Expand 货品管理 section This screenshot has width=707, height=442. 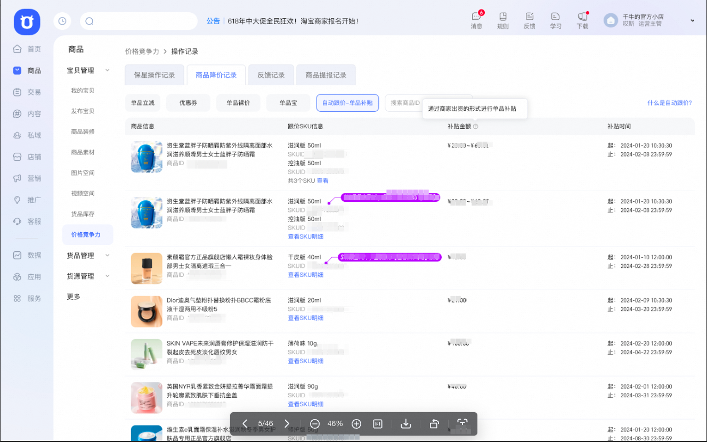tap(108, 256)
